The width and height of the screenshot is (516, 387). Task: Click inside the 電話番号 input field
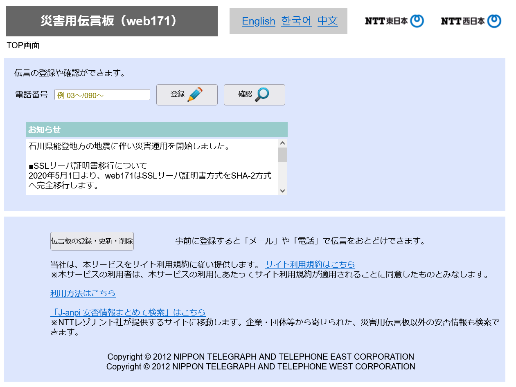102,94
